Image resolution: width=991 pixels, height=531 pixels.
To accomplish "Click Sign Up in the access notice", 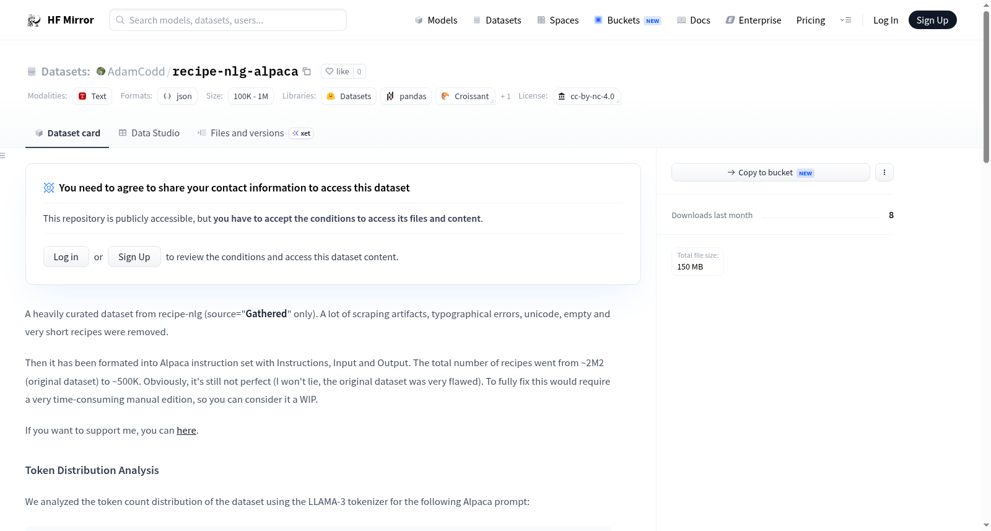I will click(x=134, y=257).
